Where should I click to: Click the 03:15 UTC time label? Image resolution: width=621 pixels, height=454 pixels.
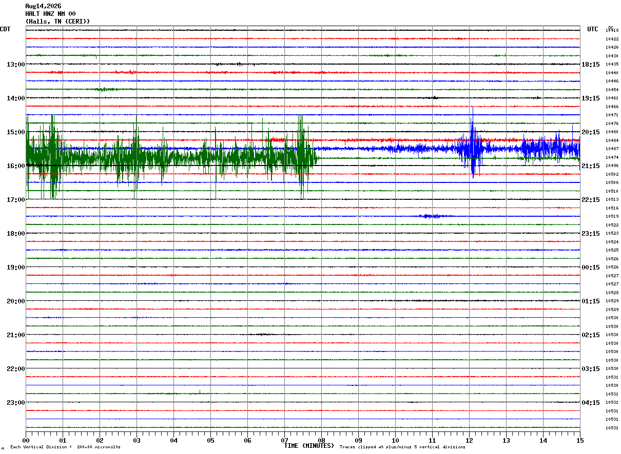590,369
